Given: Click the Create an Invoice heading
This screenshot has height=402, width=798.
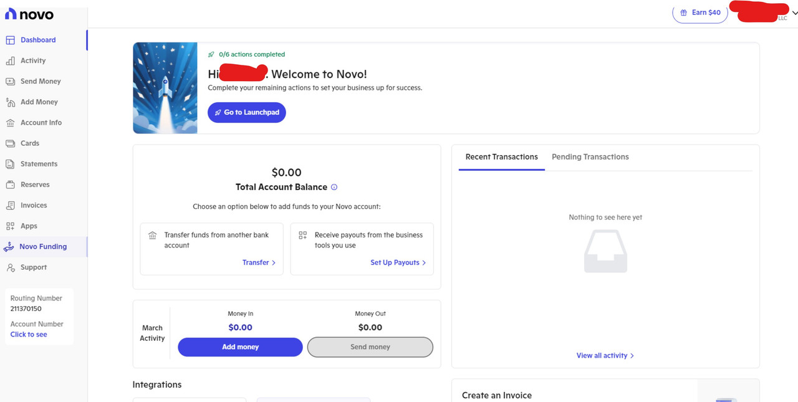Looking at the screenshot, I should [497, 396].
